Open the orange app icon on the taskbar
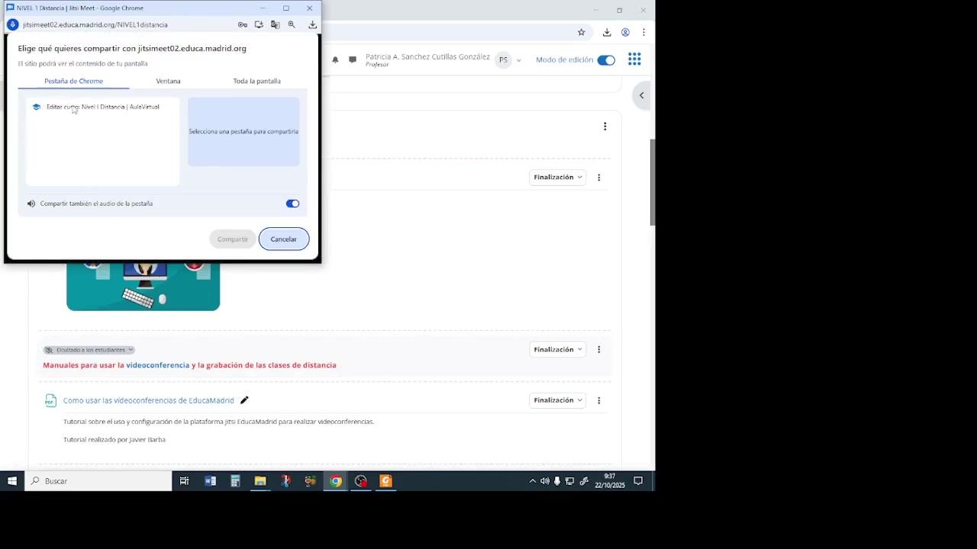This screenshot has height=549, width=977. click(x=385, y=481)
